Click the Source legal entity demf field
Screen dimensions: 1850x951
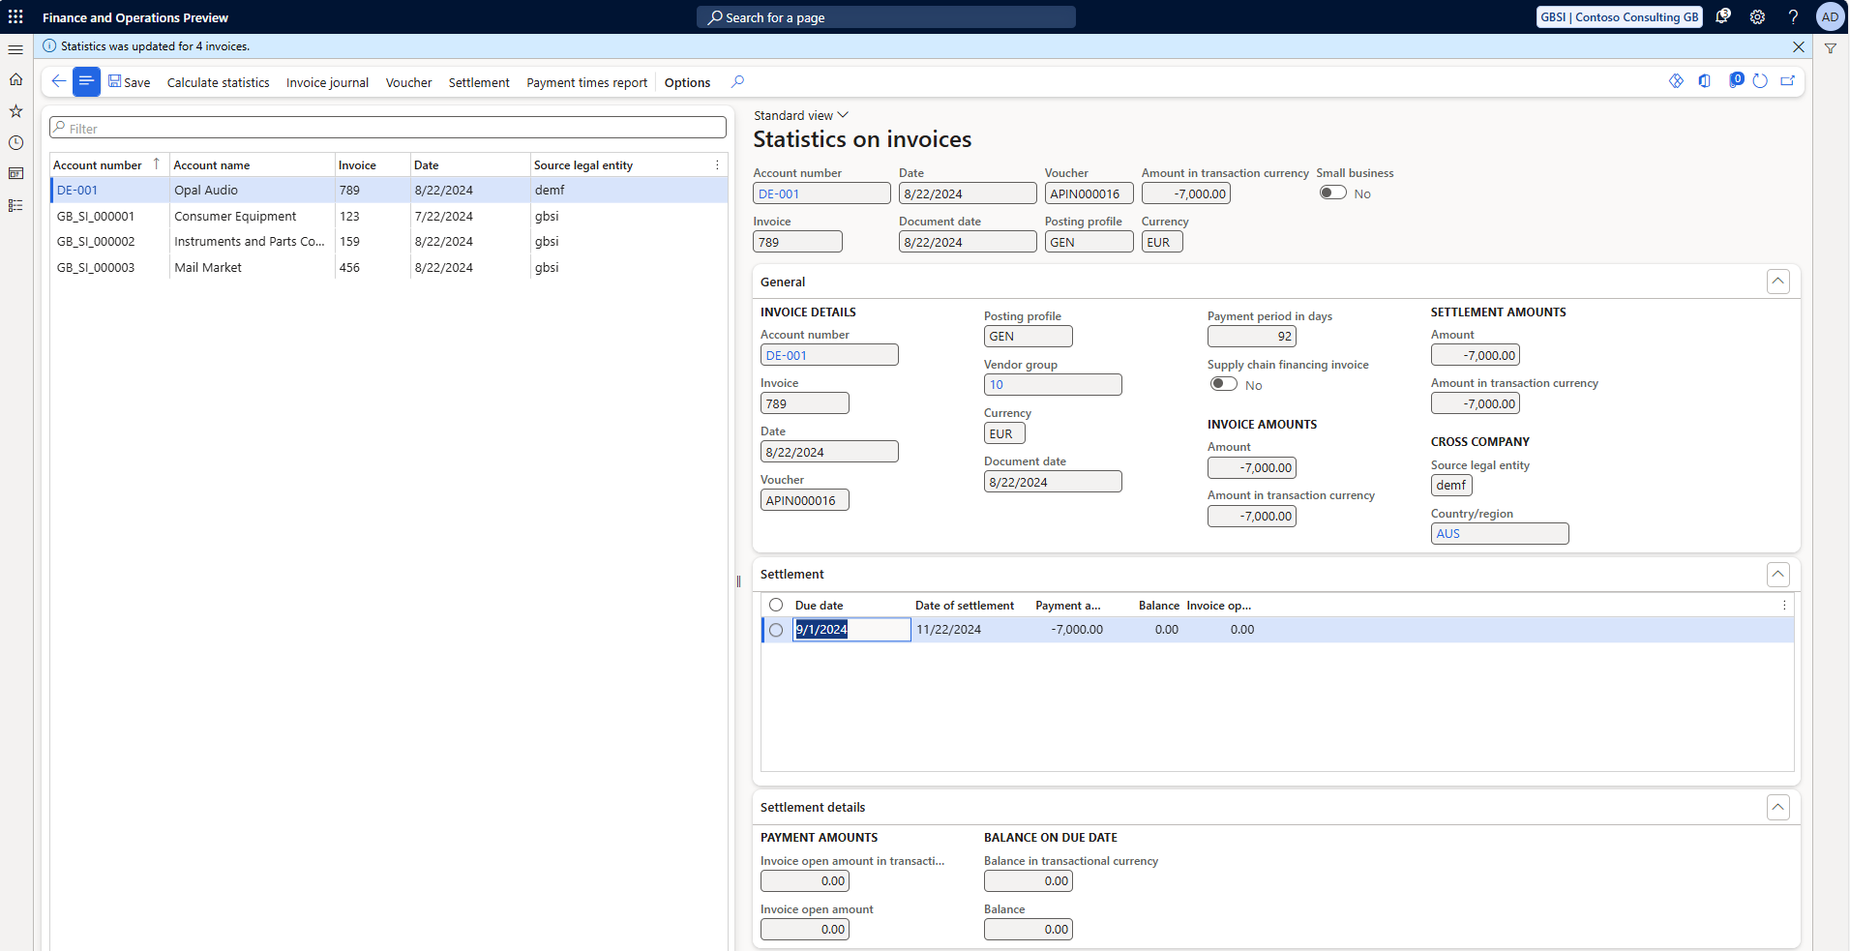(x=1451, y=486)
